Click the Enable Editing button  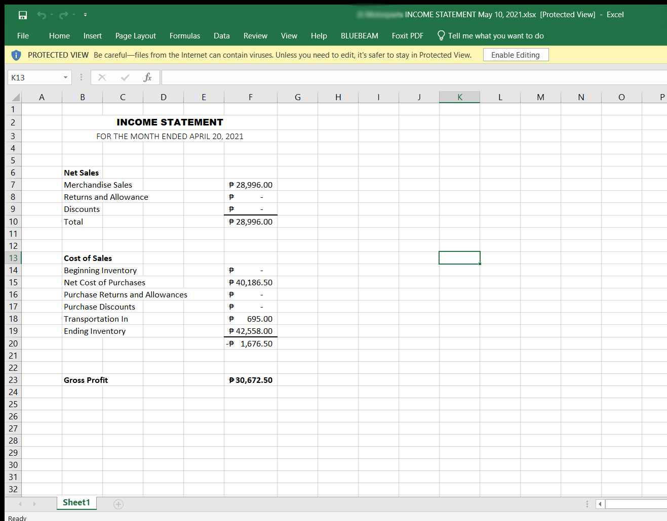click(x=515, y=55)
